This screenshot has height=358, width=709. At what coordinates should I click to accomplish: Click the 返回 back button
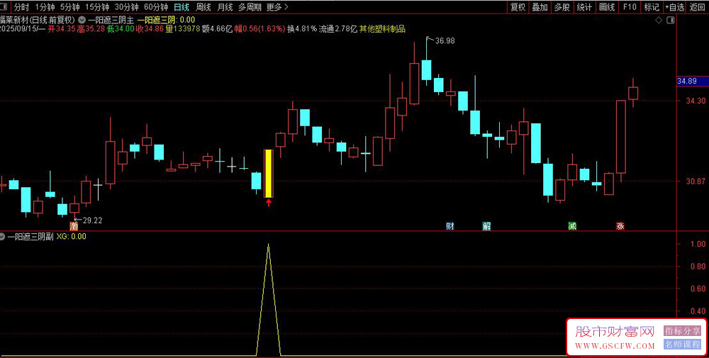pos(698,7)
